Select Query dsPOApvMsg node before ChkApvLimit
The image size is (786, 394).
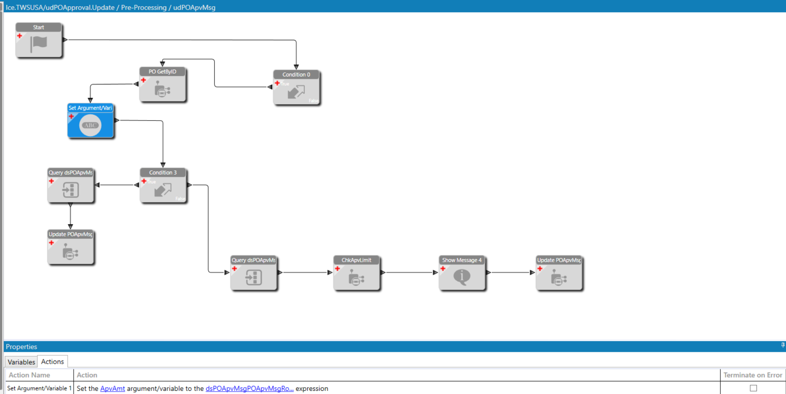click(254, 273)
